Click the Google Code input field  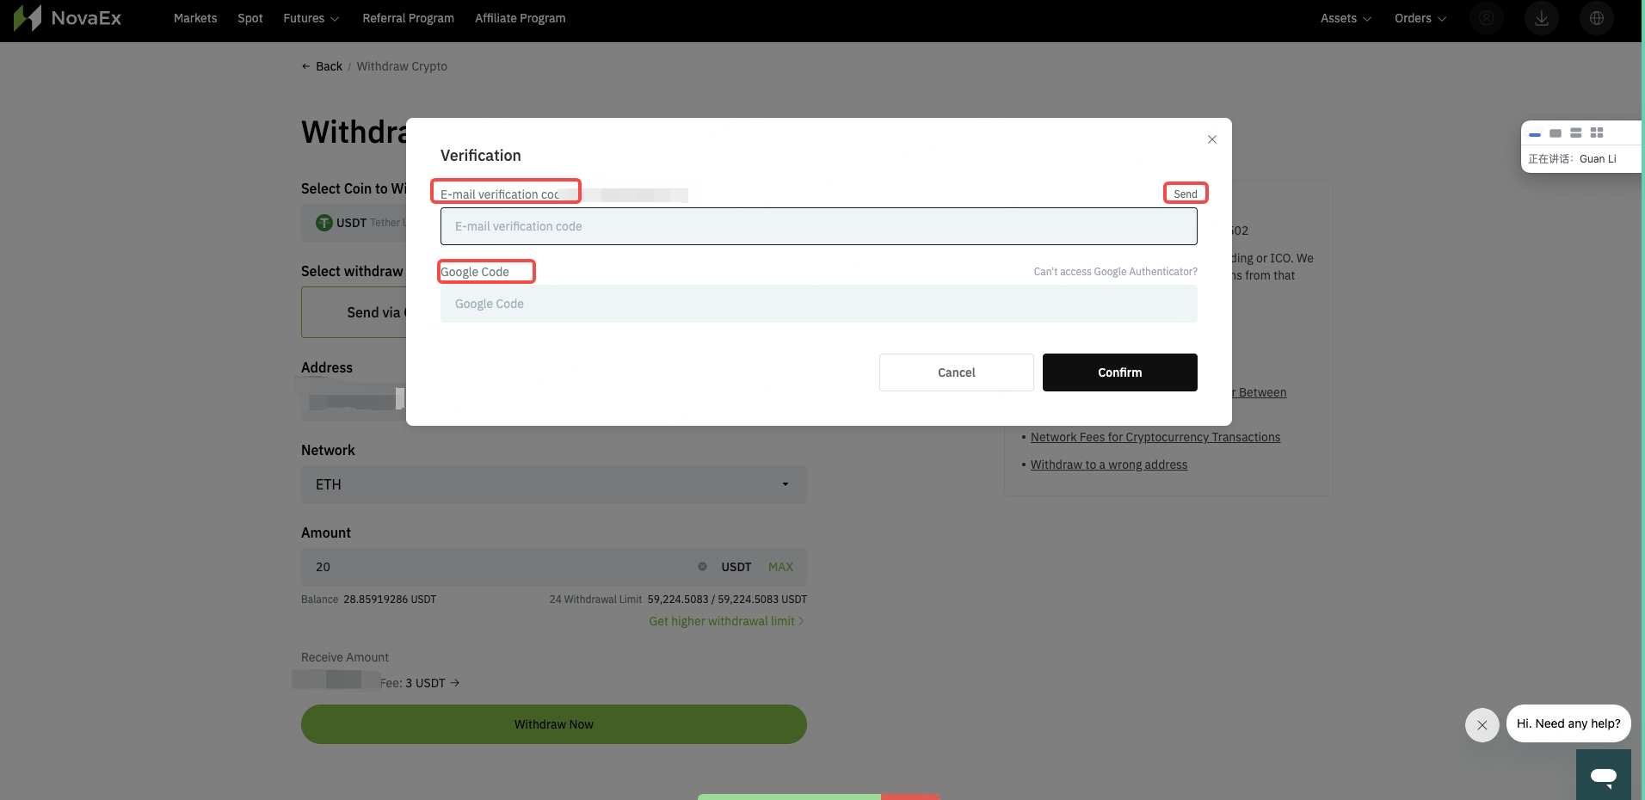click(818, 304)
